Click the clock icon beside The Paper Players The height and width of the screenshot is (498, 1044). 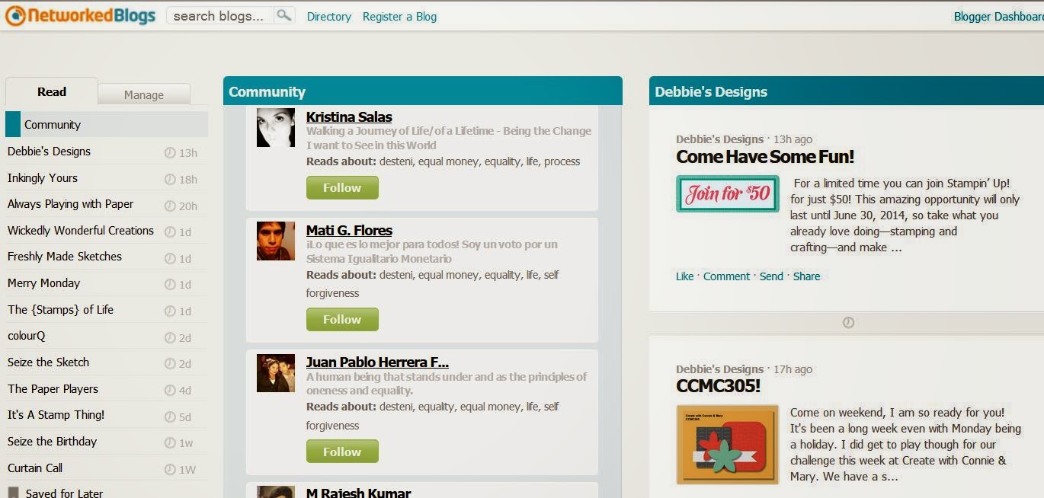pos(170,390)
